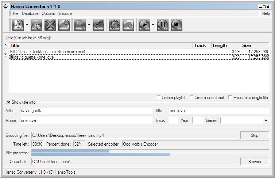Sort joblist by Track column header
275x178 pixels.
[202, 46]
